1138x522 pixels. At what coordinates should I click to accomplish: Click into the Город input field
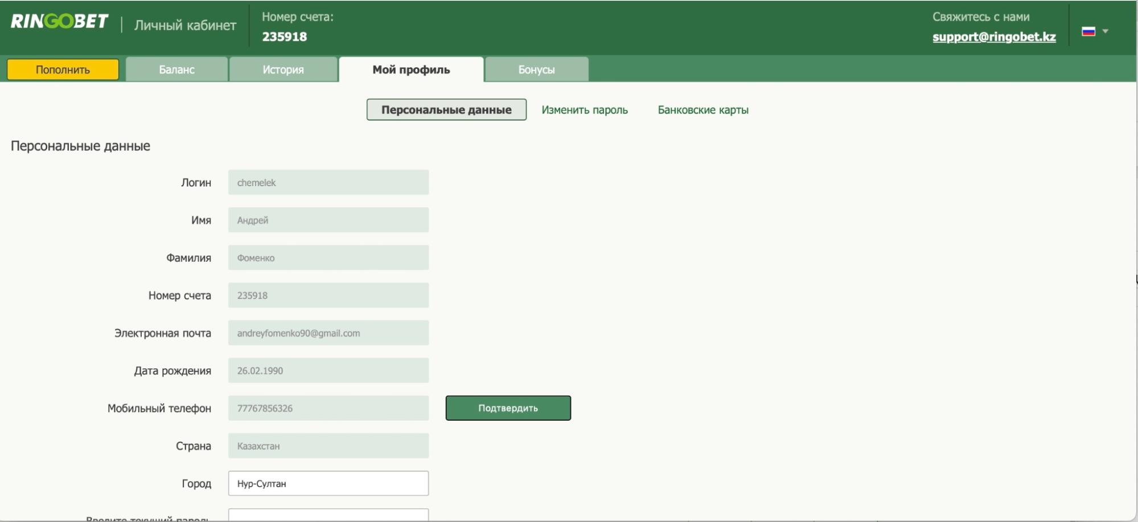pyautogui.click(x=328, y=483)
